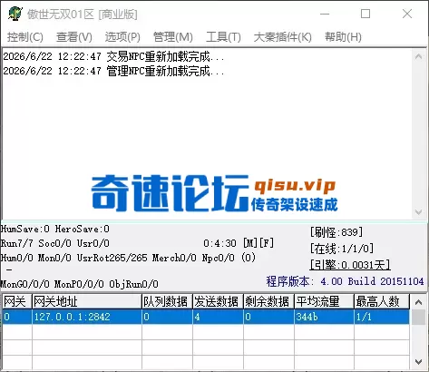Screen dimensions: 429x372
Task: Maximize the 傲世无双01区 window
Action: [366, 14]
